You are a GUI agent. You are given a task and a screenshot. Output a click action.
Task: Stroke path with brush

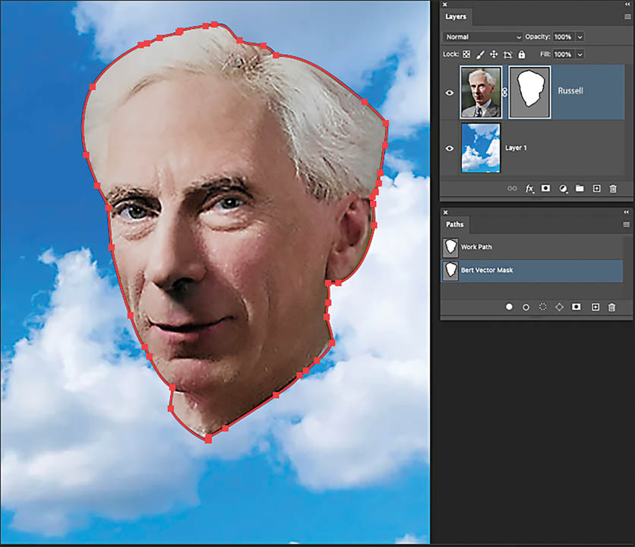click(x=526, y=307)
